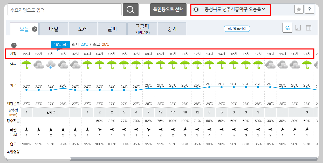Click the umbrella icon at 03시

pos(87,65)
